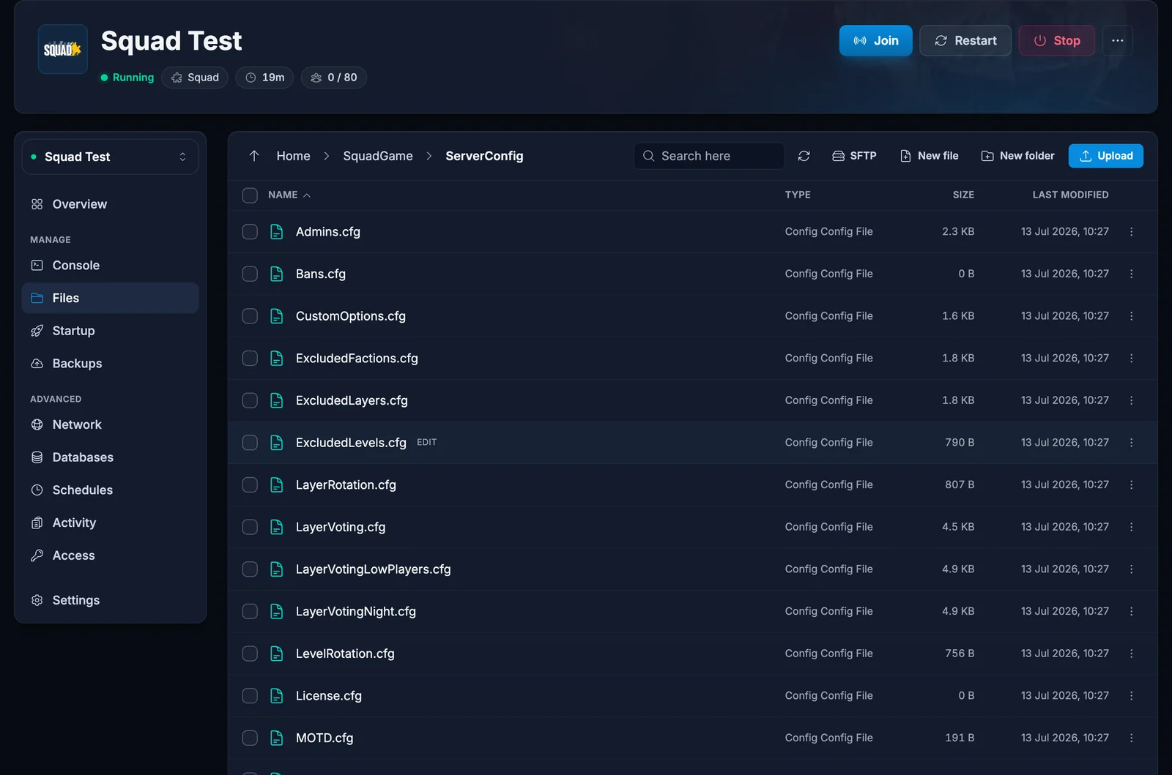Click the refresh file list icon
Screen dimensions: 1172x775
pos(804,156)
